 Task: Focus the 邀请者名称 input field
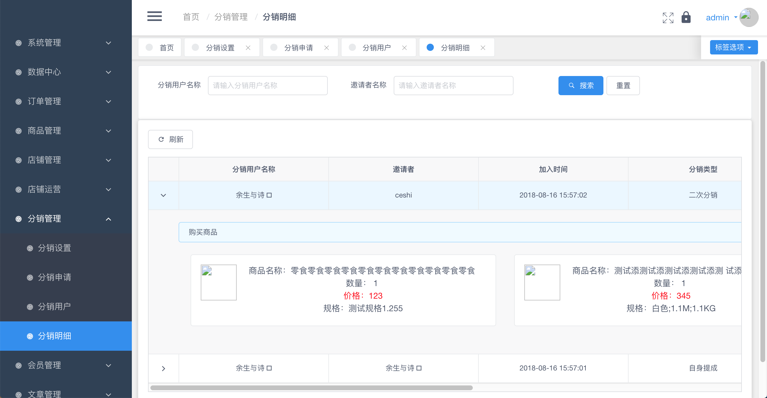pos(453,86)
